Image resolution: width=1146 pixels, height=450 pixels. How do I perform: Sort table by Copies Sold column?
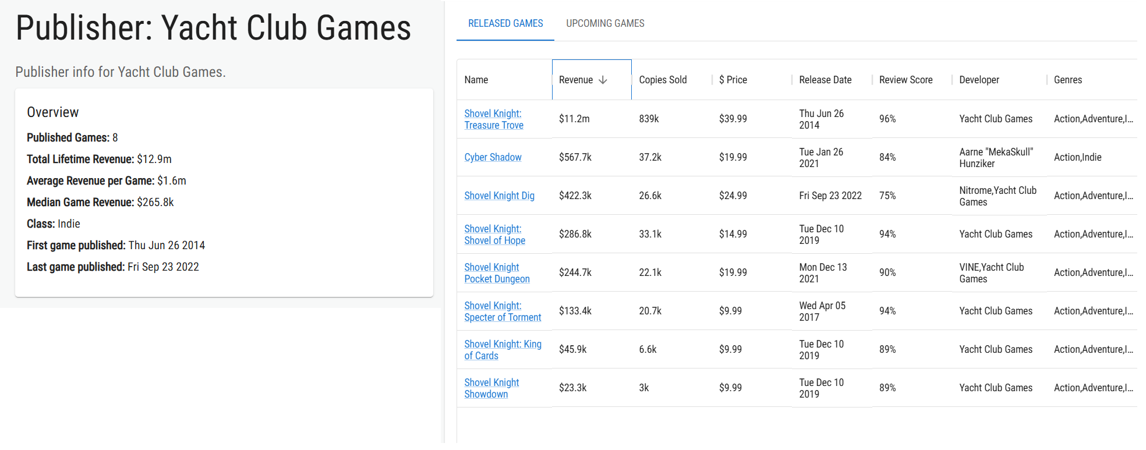click(672, 80)
